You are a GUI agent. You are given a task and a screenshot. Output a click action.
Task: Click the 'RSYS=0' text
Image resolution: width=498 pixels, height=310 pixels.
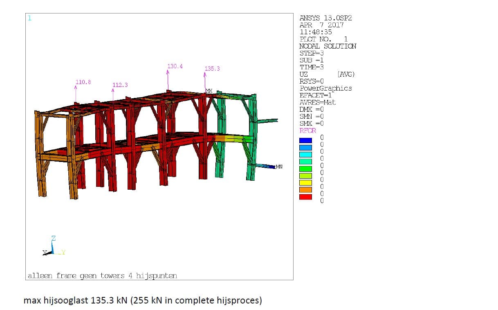pos(312,81)
